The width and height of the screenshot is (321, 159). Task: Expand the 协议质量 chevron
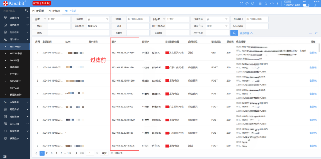click(x=27, y=102)
